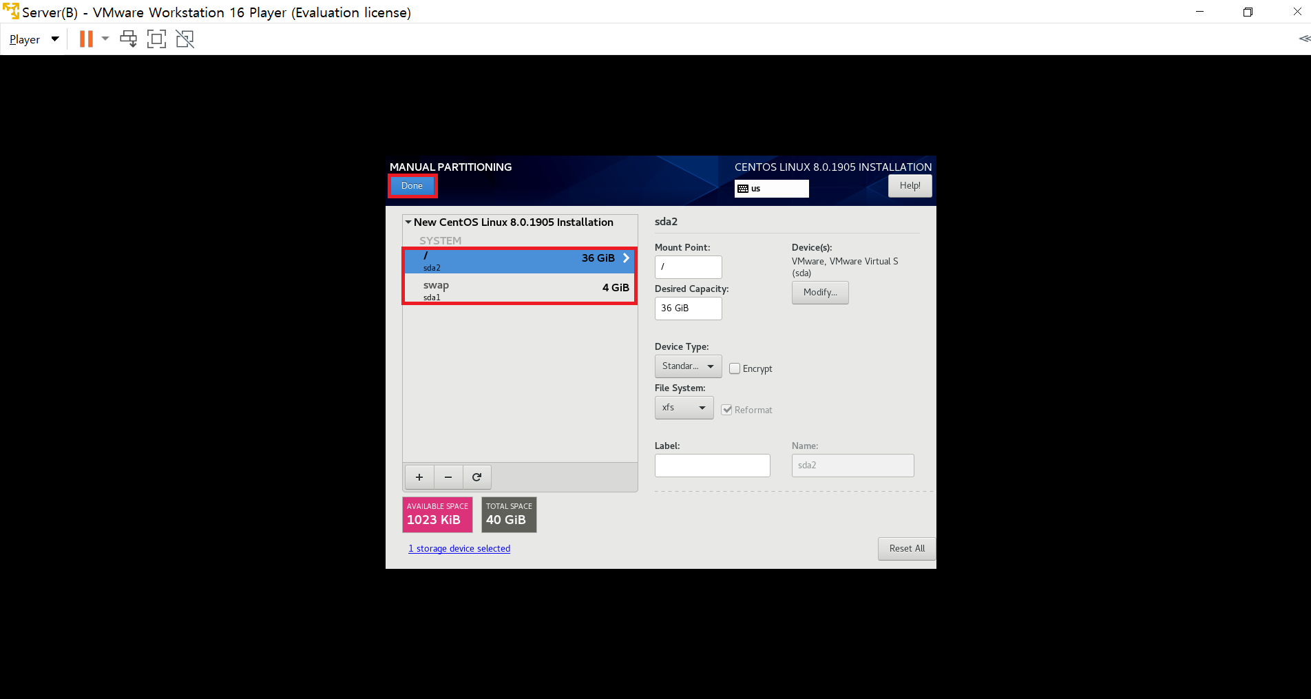Restore the VMware window
The width and height of the screenshot is (1311, 699).
pyautogui.click(x=1248, y=12)
